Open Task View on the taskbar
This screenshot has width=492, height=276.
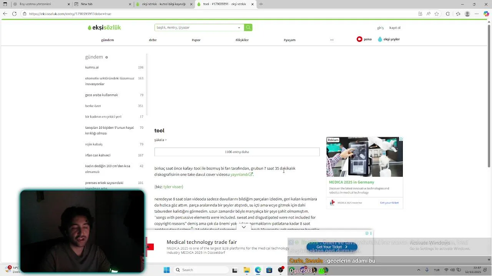tap(235, 270)
